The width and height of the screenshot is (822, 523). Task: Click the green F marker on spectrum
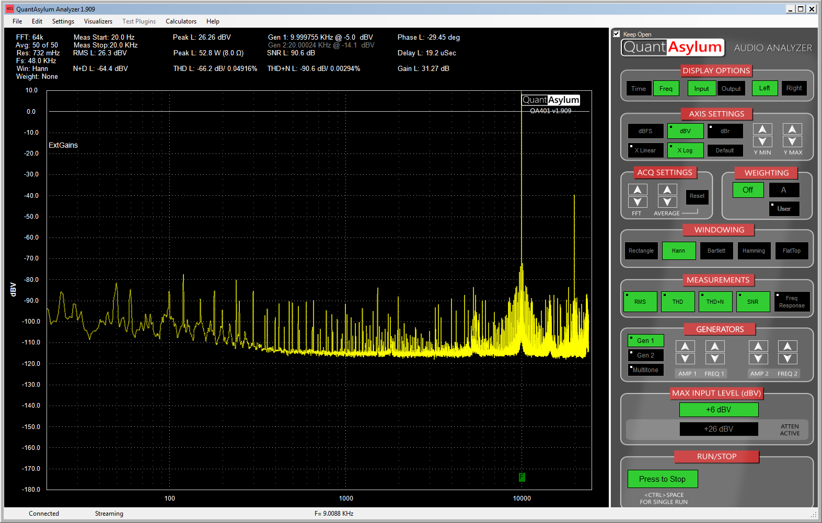522,477
